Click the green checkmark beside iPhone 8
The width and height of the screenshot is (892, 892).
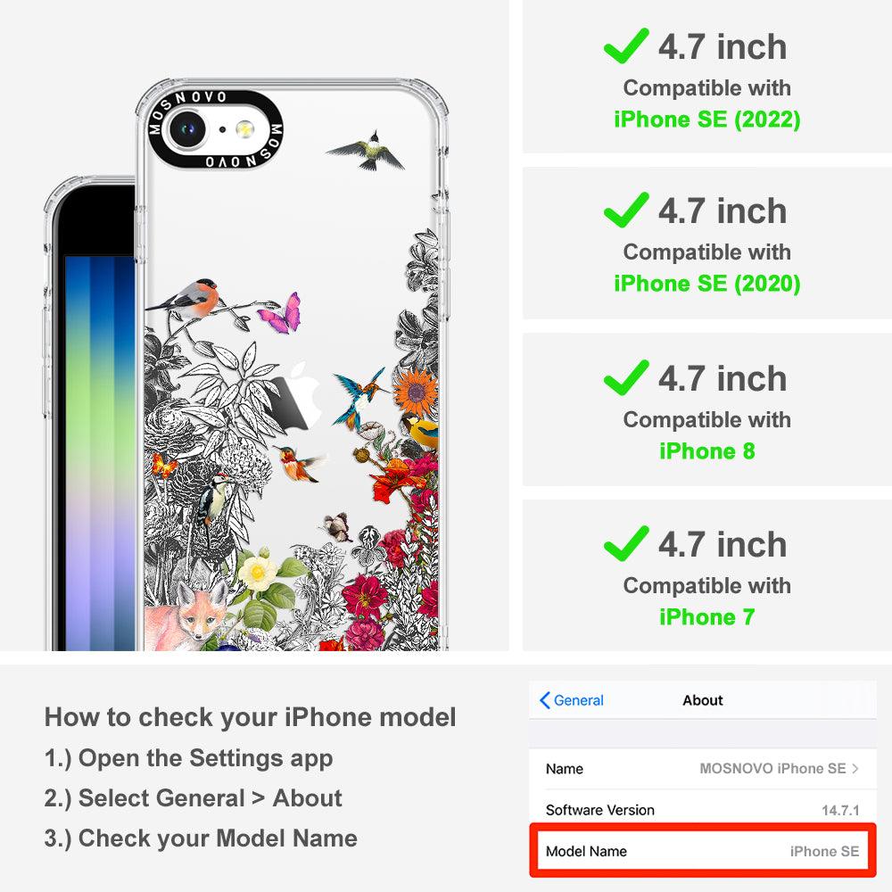pyautogui.click(x=626, y=377)
